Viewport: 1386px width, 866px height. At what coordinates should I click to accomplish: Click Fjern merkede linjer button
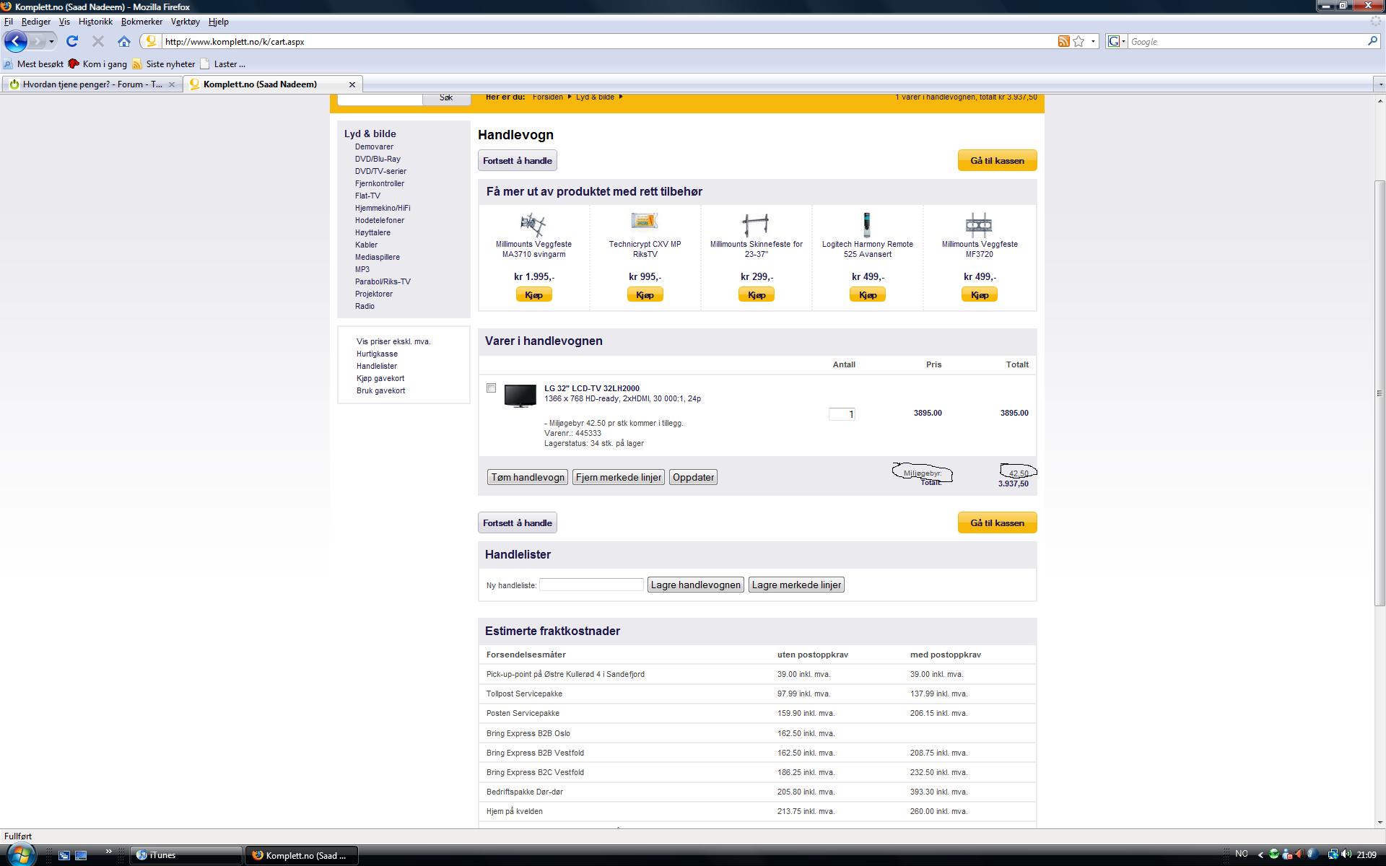[618, 477]
